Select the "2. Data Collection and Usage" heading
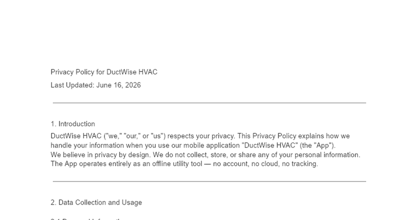 (96, 203)
